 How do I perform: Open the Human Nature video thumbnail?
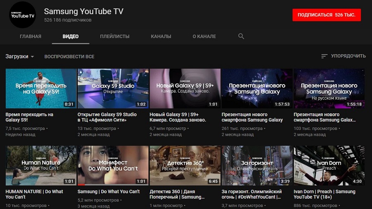point(41,166)
